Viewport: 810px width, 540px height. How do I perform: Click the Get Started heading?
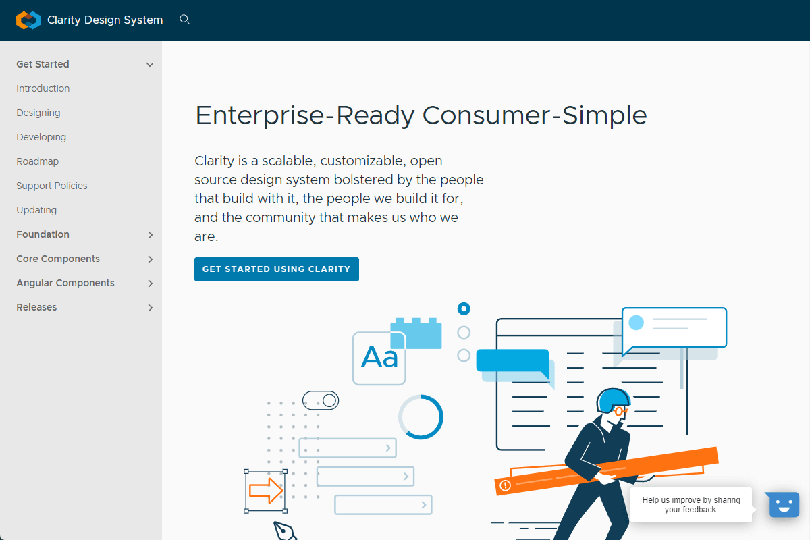click(43, 64)
